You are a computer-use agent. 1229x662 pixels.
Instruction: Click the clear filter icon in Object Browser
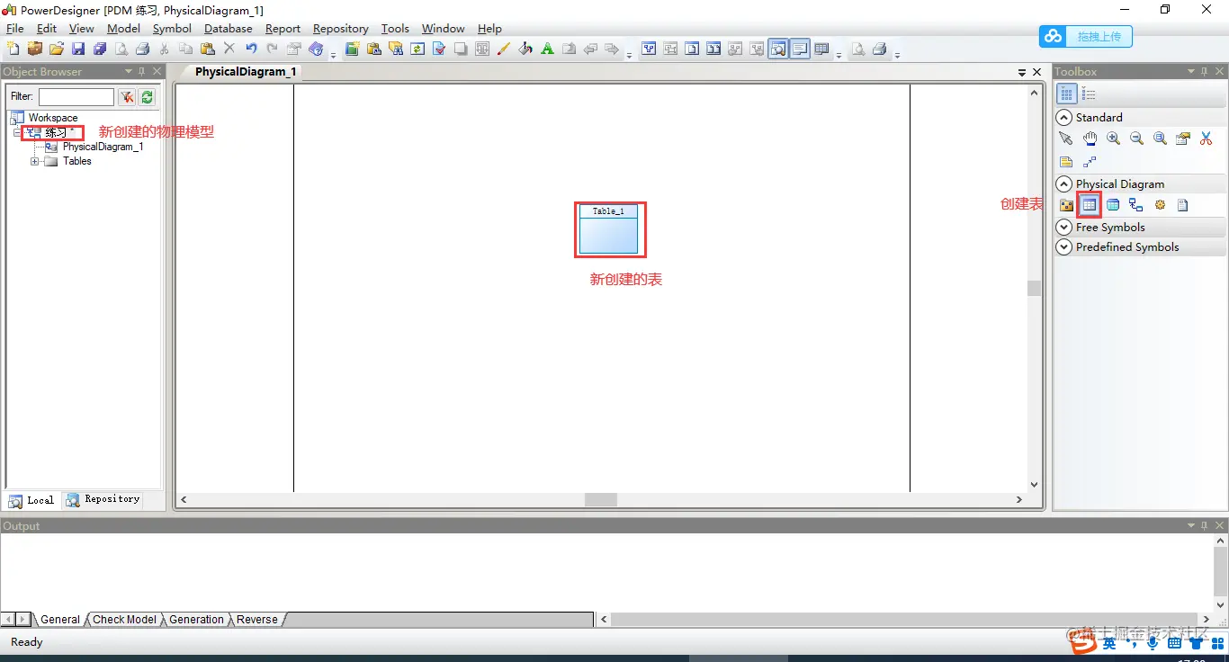(127, 97)
